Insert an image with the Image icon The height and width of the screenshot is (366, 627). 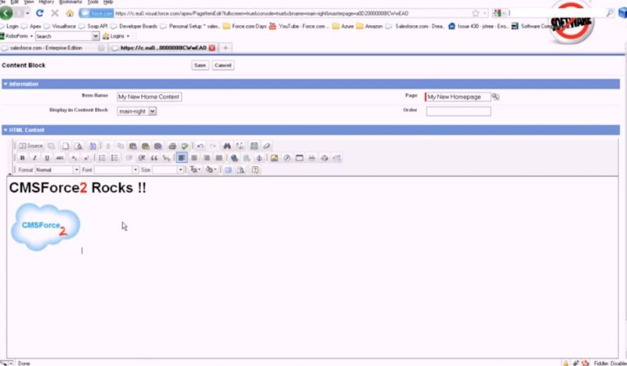click(274, 158)
